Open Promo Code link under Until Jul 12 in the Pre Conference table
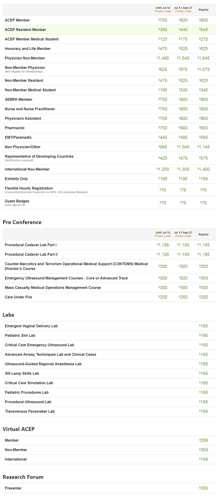 tap(163, 236)
